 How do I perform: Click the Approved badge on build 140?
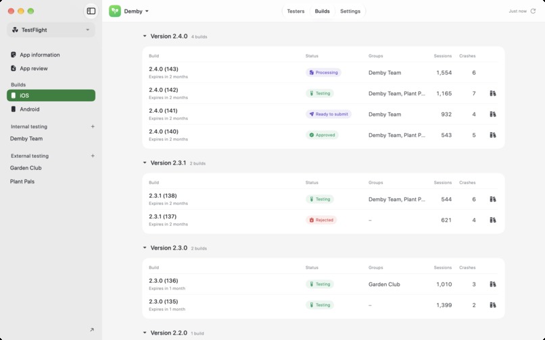(322, 135)
